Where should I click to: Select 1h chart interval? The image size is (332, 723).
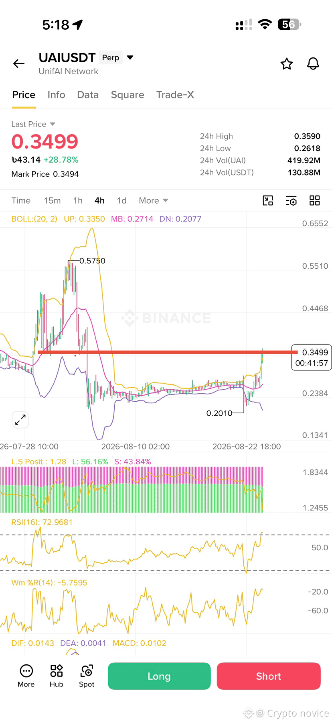[x=78, y=200]
